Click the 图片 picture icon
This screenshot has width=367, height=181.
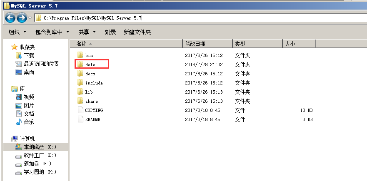tap(19, 105)
